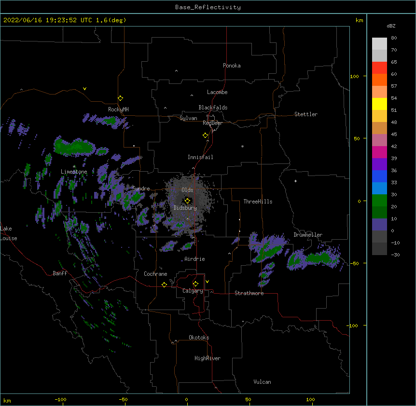
Task: Click the HighRiver label
Action: pyautogui.click(x=208, y=358)
